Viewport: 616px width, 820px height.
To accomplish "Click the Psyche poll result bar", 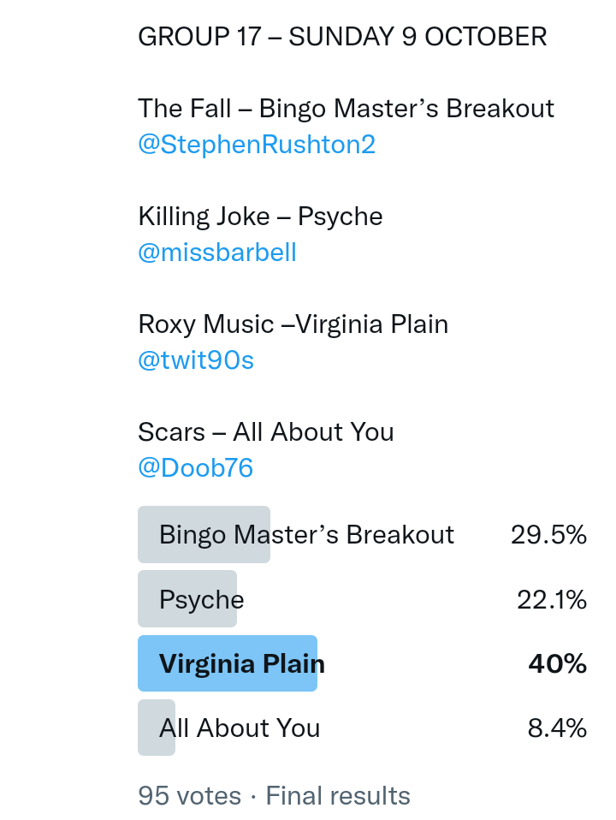I will (x=202, y=600).
